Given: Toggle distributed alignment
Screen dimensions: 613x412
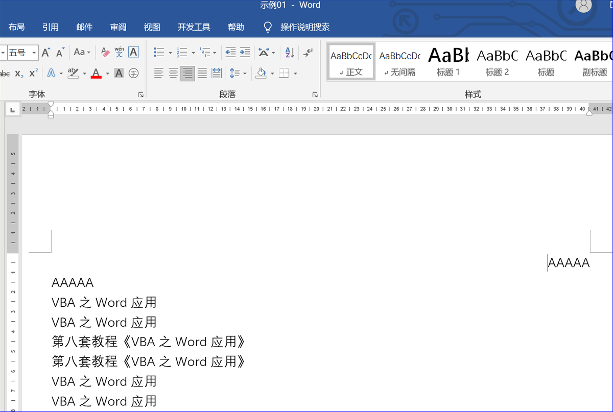Looking at the screenshot, I should [217, 74].
